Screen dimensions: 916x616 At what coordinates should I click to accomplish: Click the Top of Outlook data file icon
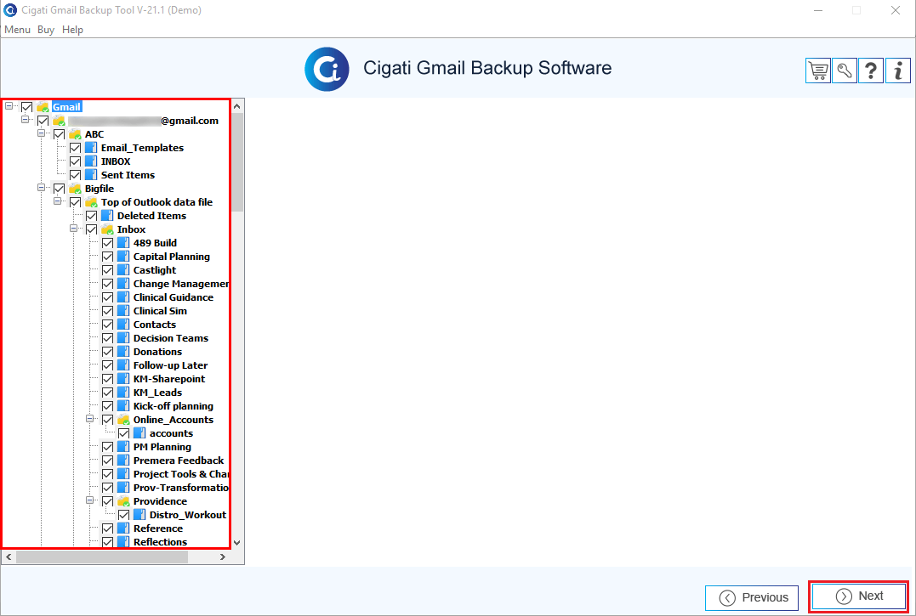coord(91,202)
